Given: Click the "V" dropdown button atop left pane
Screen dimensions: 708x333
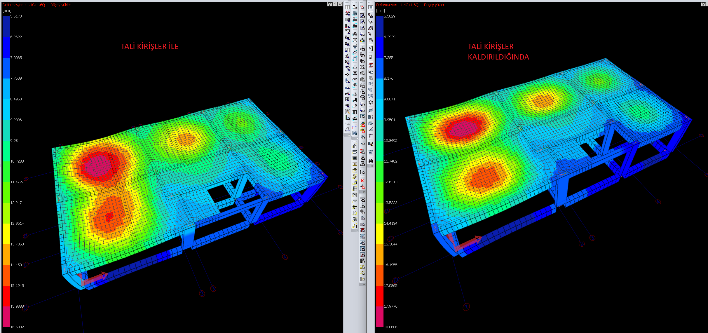Looking at the screenshot, I should pos(340,4).
